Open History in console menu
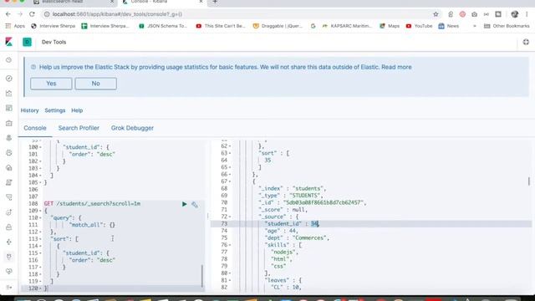This screenshot has height=301, width=535. tap(30, 110)
